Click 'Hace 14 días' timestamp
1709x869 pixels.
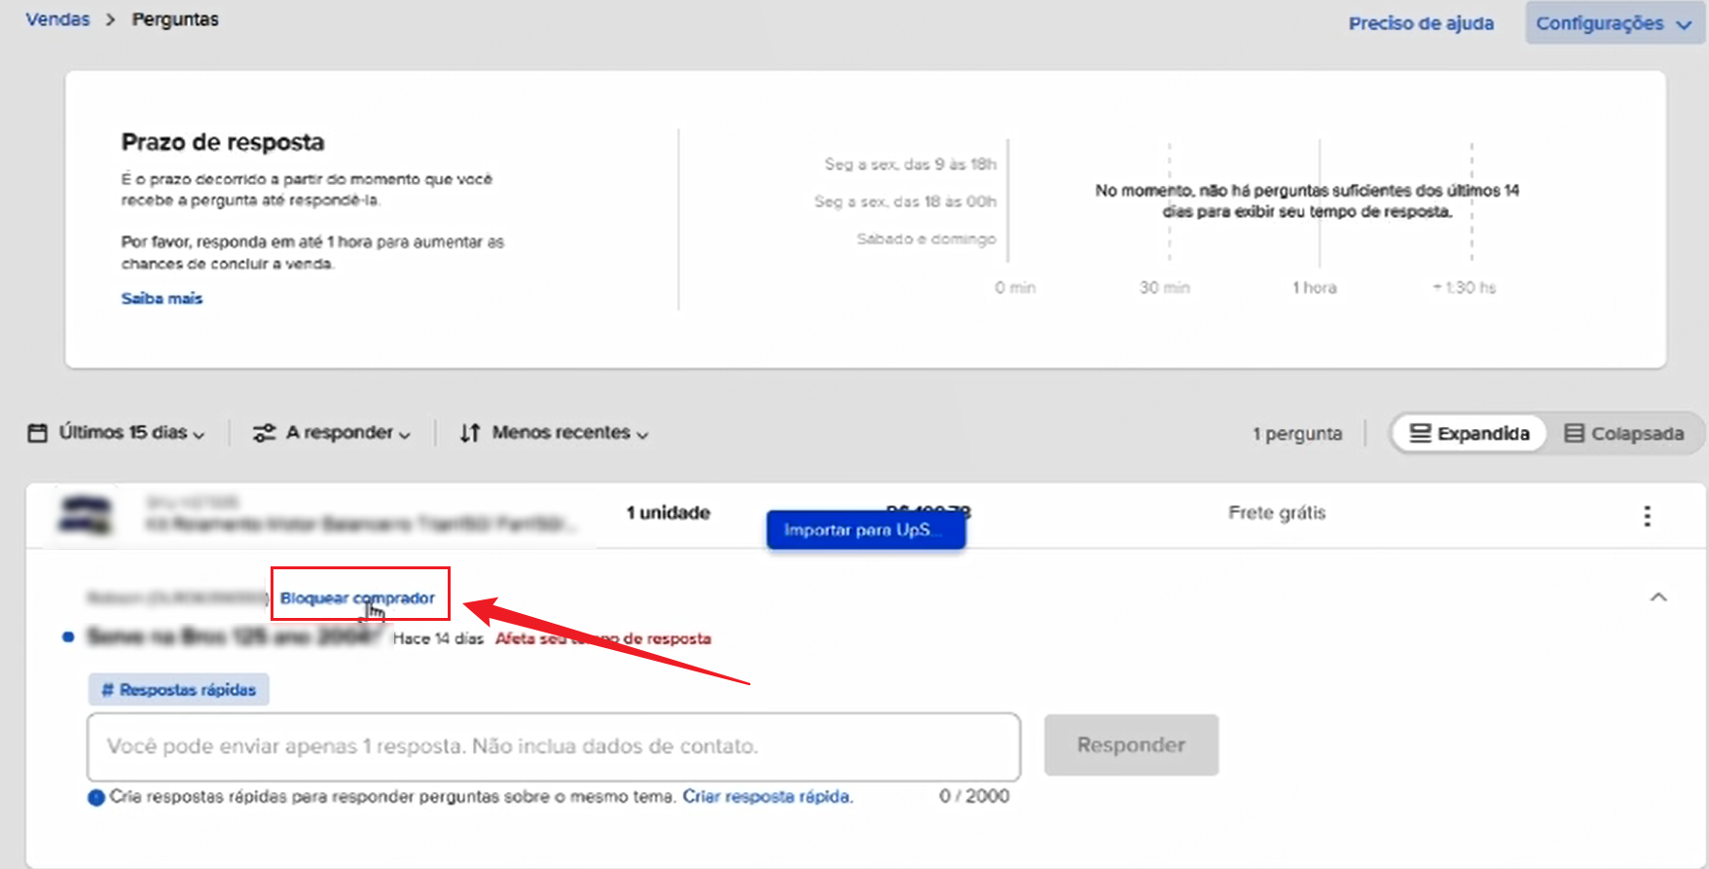coord(438,639)
